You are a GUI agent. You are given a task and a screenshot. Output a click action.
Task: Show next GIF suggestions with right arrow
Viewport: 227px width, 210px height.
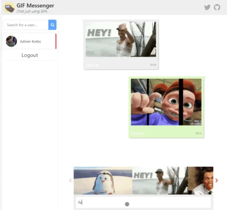pos(217,180)
